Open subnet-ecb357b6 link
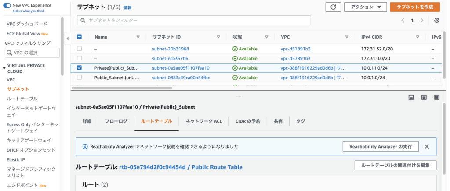The width and height of the screenshot is (450, 191). pyautogui.click(x=170, y=58)
